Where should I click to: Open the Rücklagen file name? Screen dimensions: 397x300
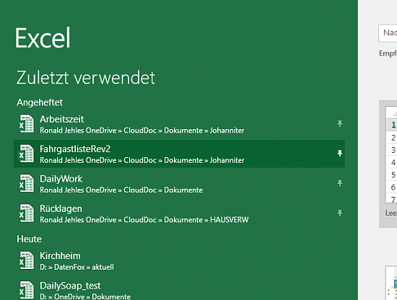coord(61,209)
